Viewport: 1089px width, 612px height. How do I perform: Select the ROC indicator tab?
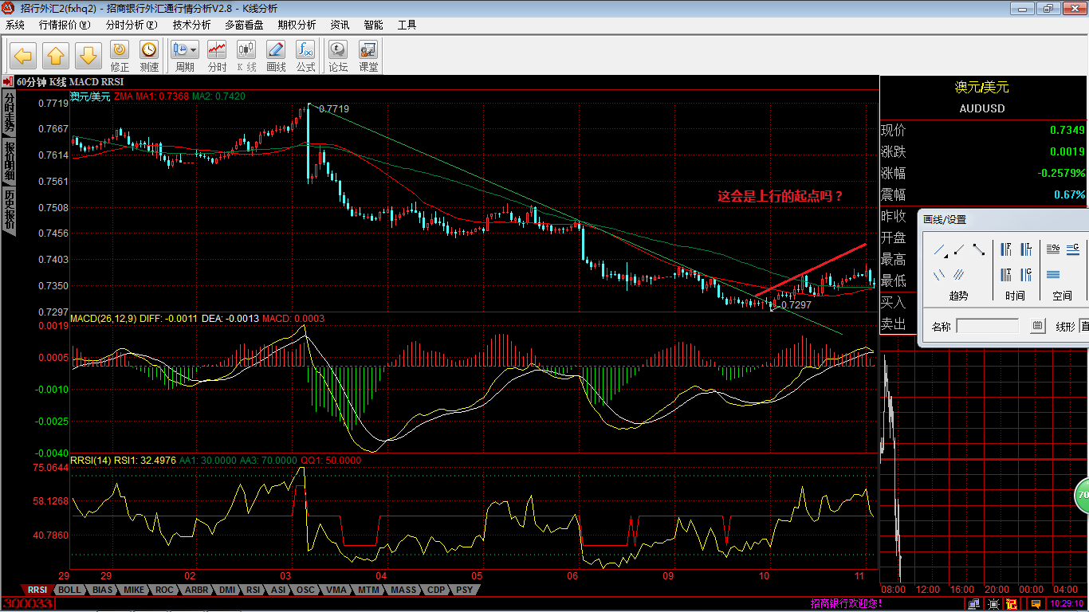(164, 590)
